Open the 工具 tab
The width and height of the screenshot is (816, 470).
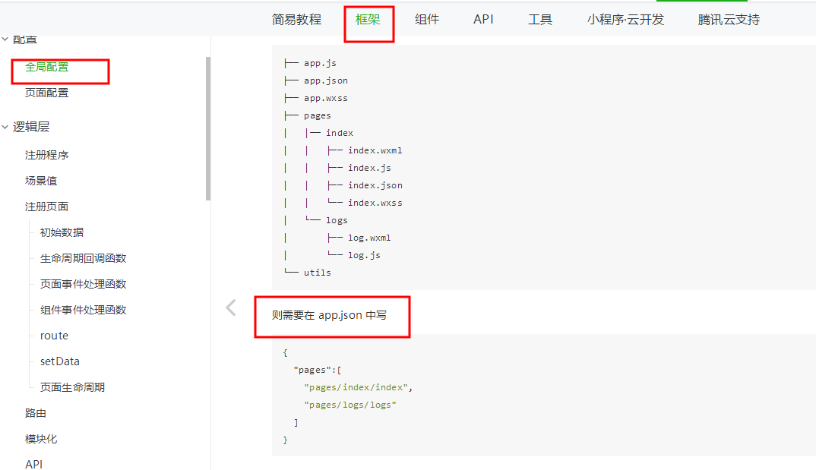539,20
